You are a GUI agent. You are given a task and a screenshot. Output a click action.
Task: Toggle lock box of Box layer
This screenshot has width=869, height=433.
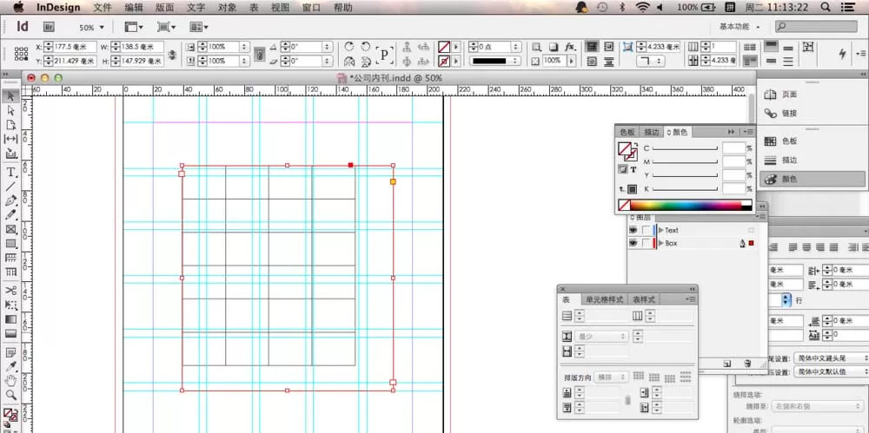(x=647, y=243)
